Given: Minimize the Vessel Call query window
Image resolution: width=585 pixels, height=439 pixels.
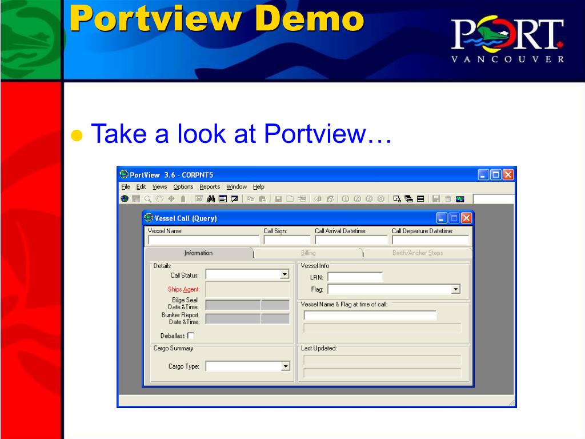Looking at the screenshot, I should coord(442,218).
